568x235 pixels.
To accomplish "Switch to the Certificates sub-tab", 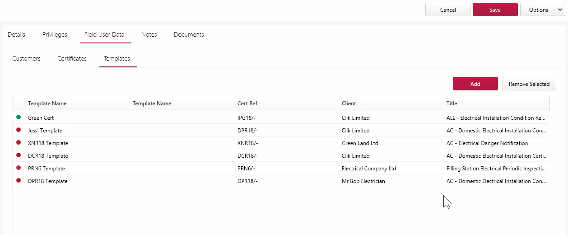I will [x=72, y=58].
